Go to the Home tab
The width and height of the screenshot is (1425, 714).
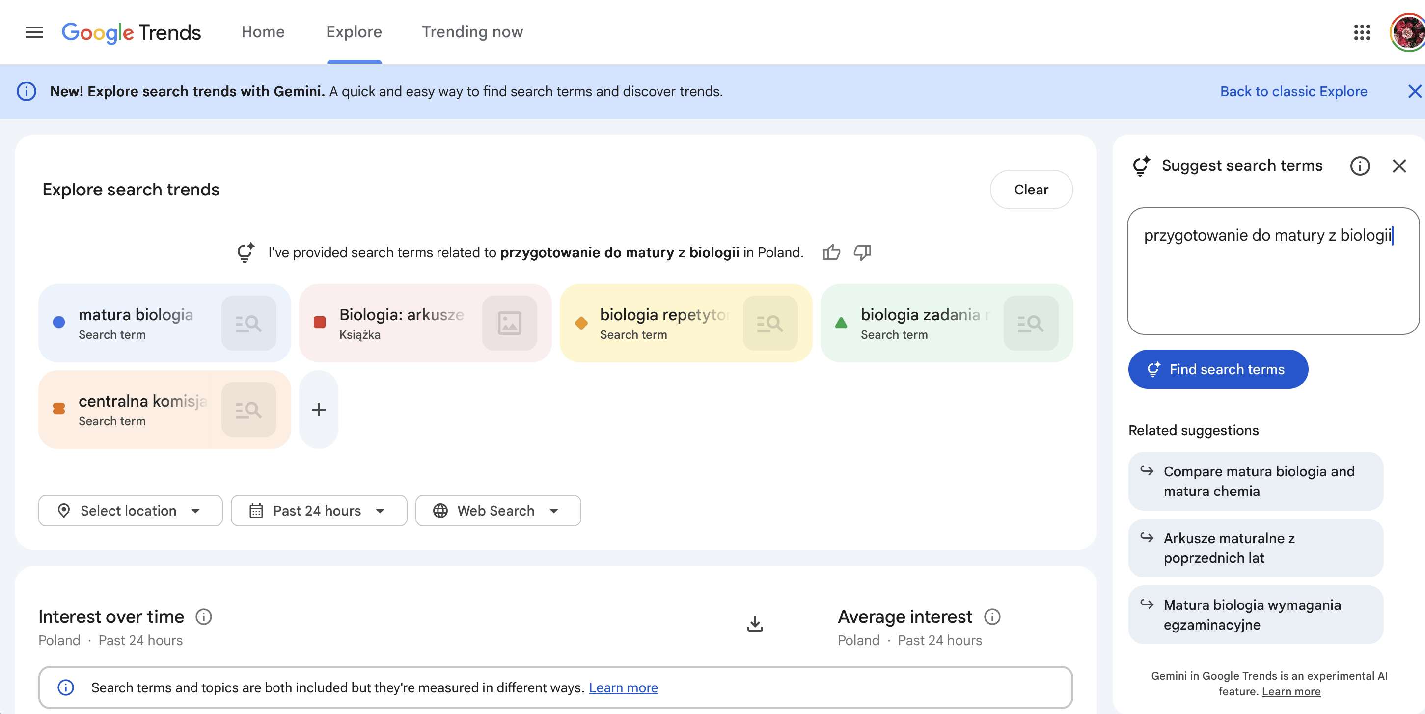click(x=263, y=32)
